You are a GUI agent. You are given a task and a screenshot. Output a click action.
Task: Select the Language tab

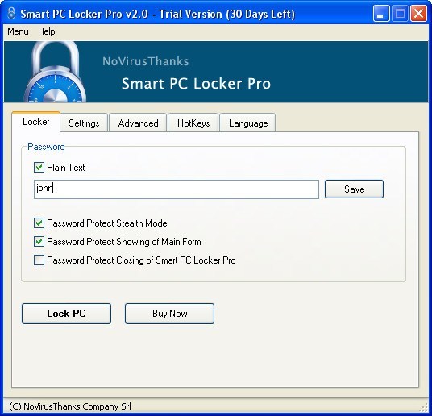pos(248,123)
